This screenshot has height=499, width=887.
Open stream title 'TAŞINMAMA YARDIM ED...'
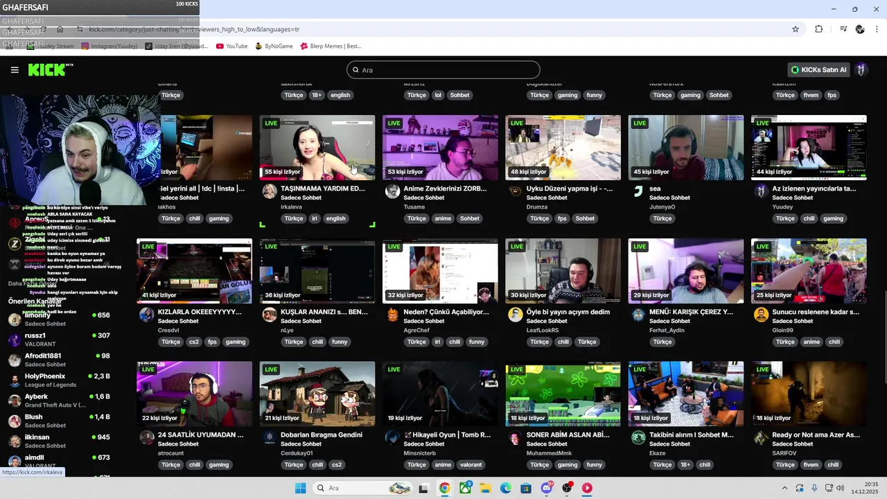(323, 189)
